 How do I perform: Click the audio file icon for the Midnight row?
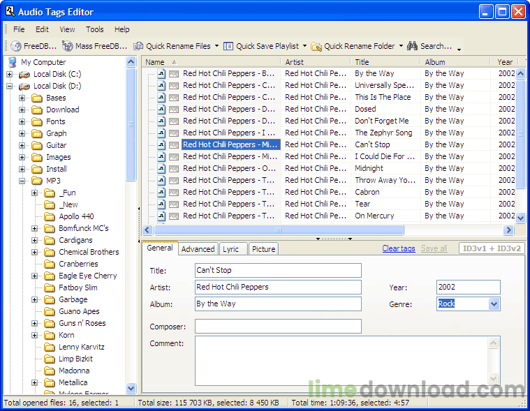pos(161,169)
